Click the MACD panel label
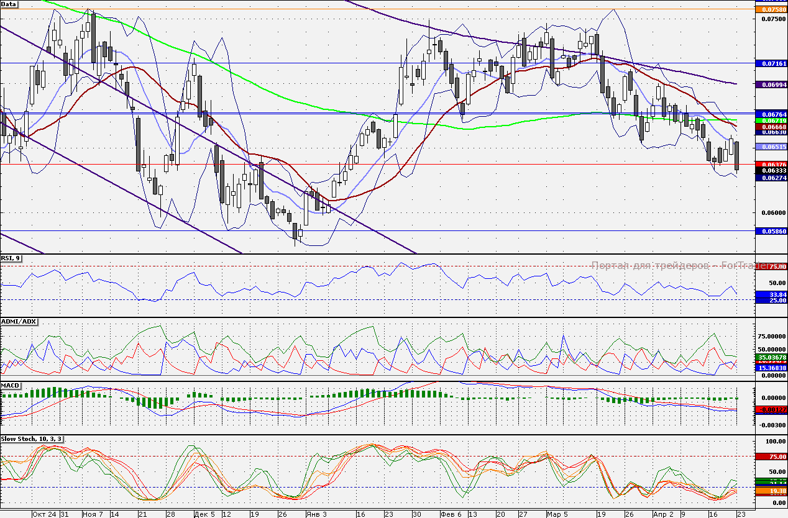This screenshot has width=788, height=518. [11, 385]
